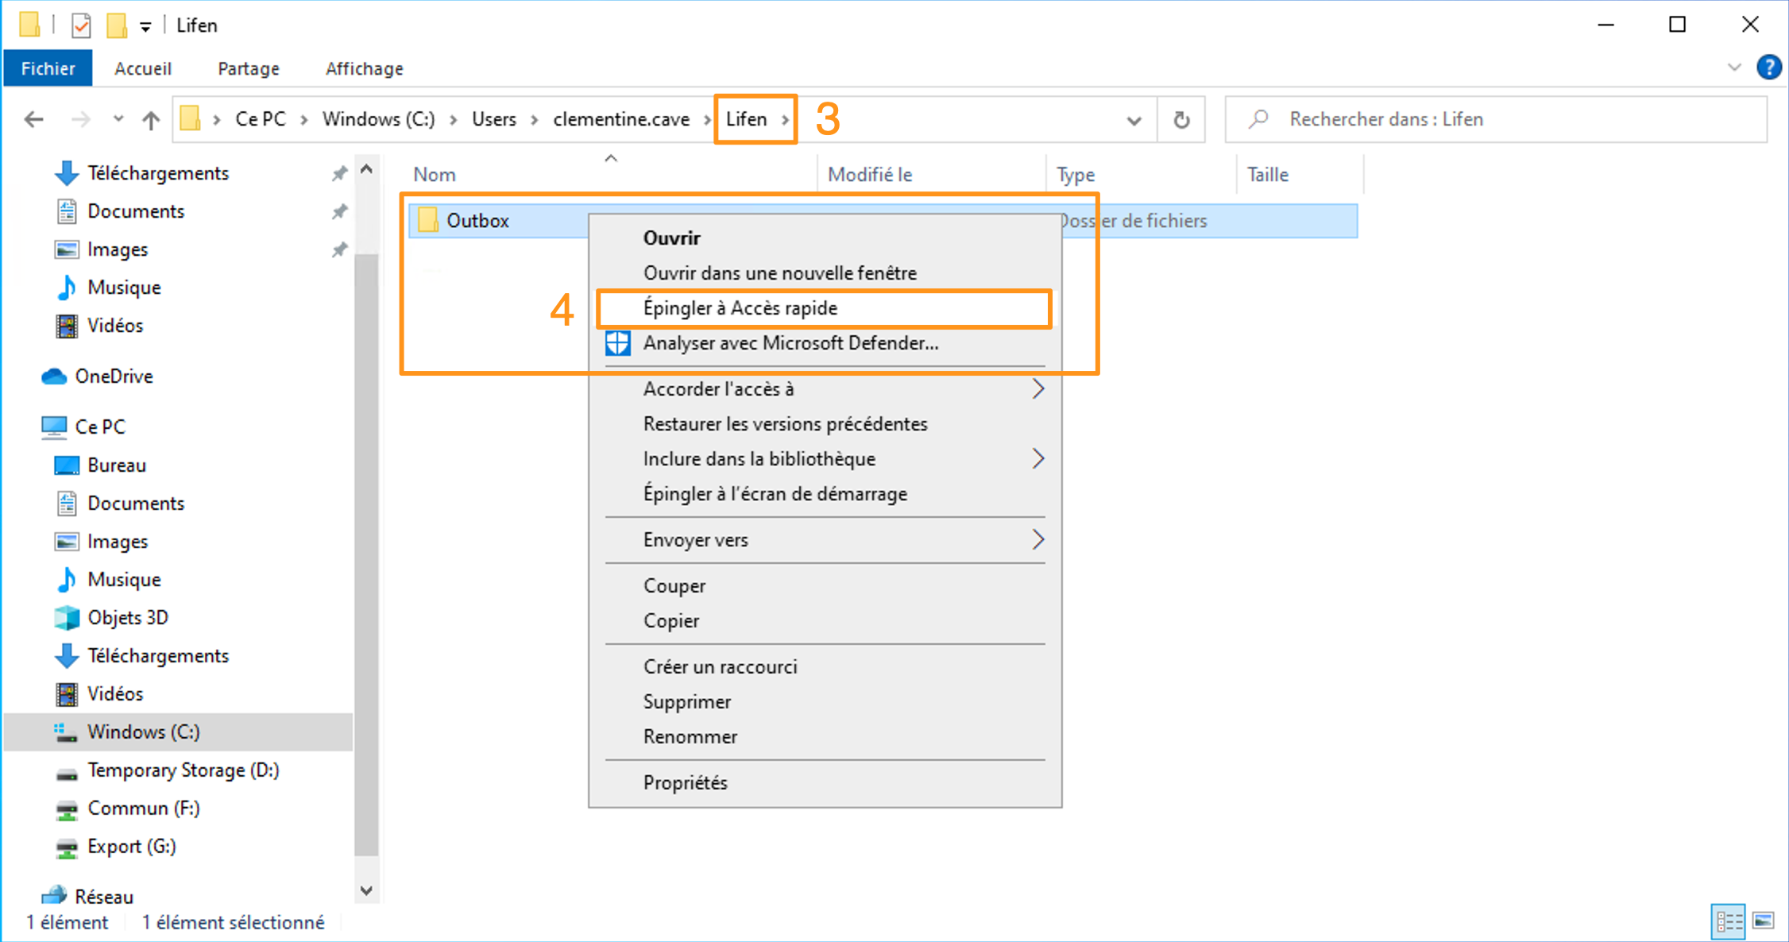The height and width of the screenshot is (942, 1789).
Task: Open the recent locations dropdown arrow
Action: (118, 119)
